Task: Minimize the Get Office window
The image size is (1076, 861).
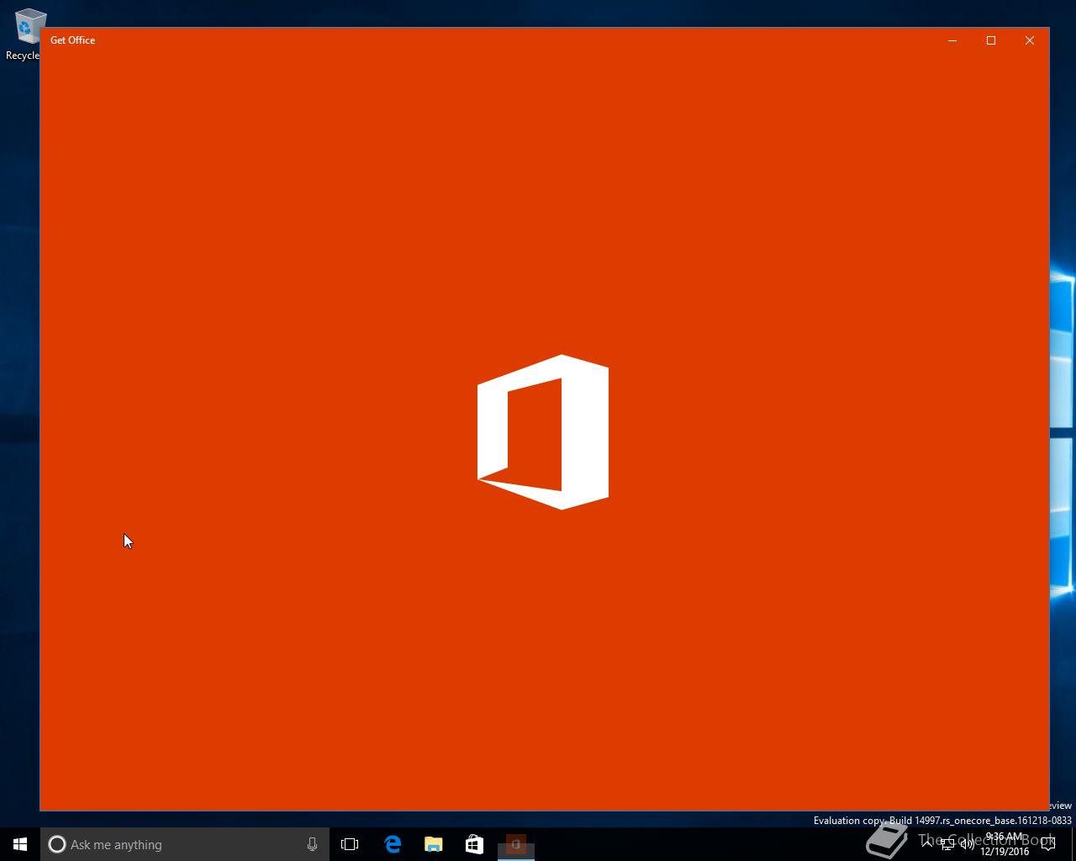Action: 952,40
